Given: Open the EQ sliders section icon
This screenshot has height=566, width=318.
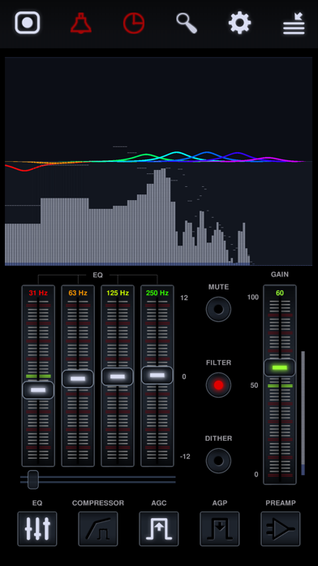Looking at the screenshot, I should tap(37, 529).
